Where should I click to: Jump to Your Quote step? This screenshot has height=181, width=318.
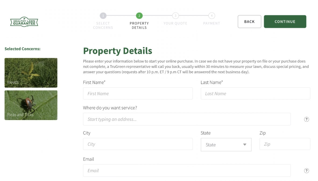[x=175, y=24]
